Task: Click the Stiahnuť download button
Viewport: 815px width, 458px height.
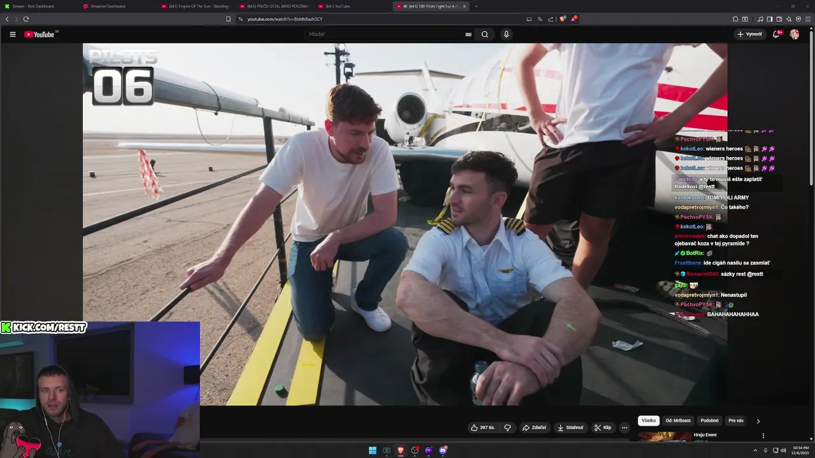Action: tap(570, 427)
